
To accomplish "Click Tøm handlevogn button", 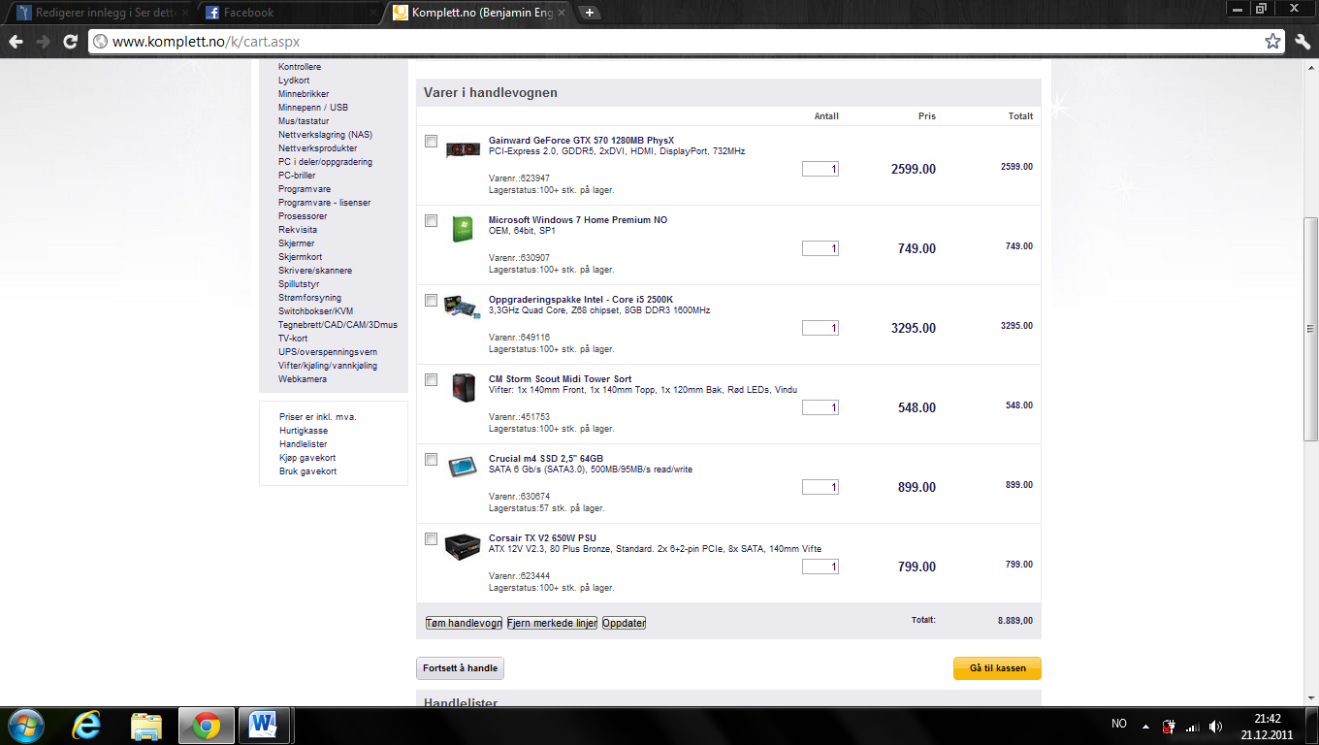I will tap(464, 623).
